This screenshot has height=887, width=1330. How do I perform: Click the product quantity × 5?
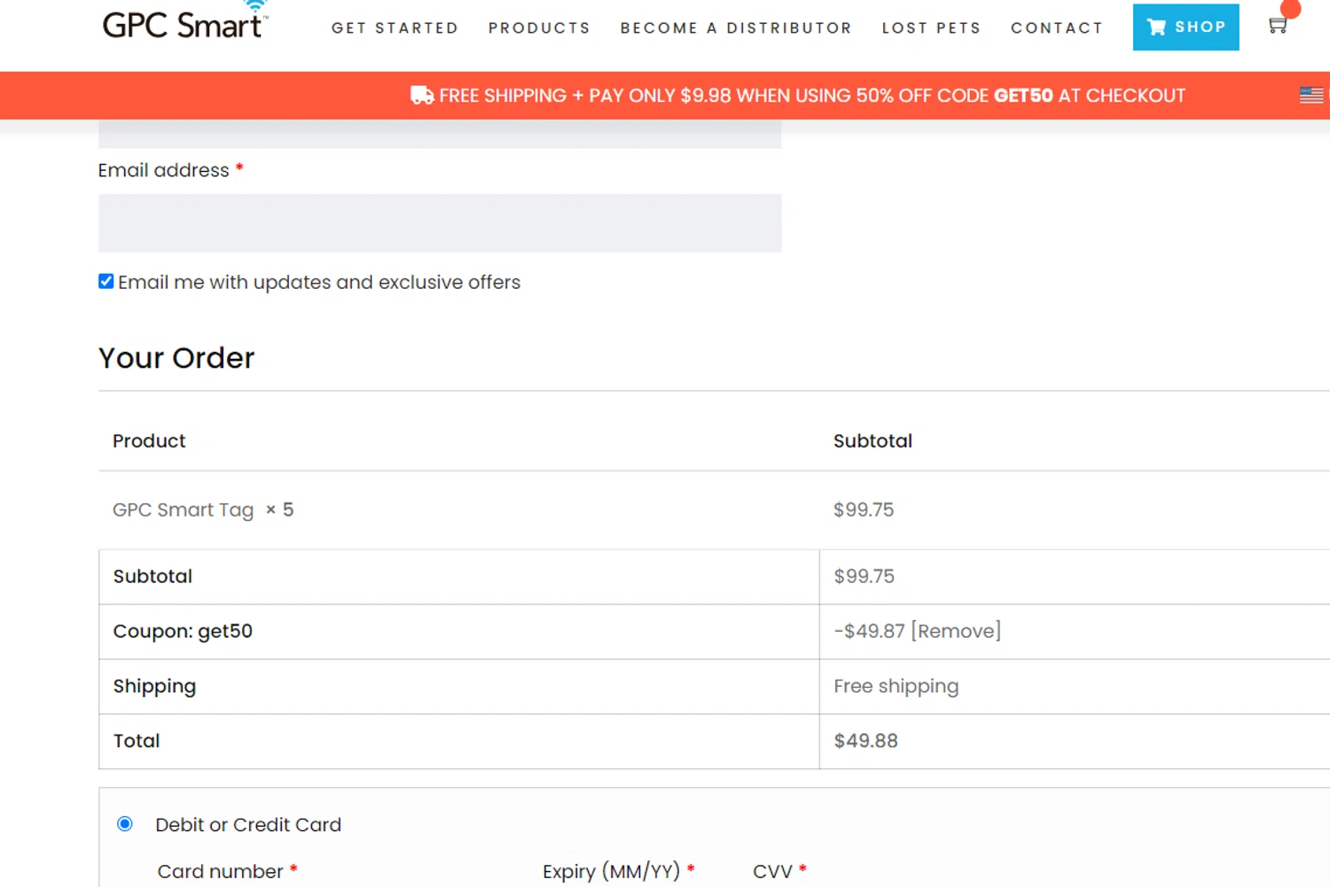[279, 510]
